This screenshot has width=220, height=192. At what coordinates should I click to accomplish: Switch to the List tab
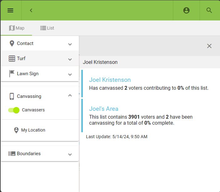[x=47, y=28]
